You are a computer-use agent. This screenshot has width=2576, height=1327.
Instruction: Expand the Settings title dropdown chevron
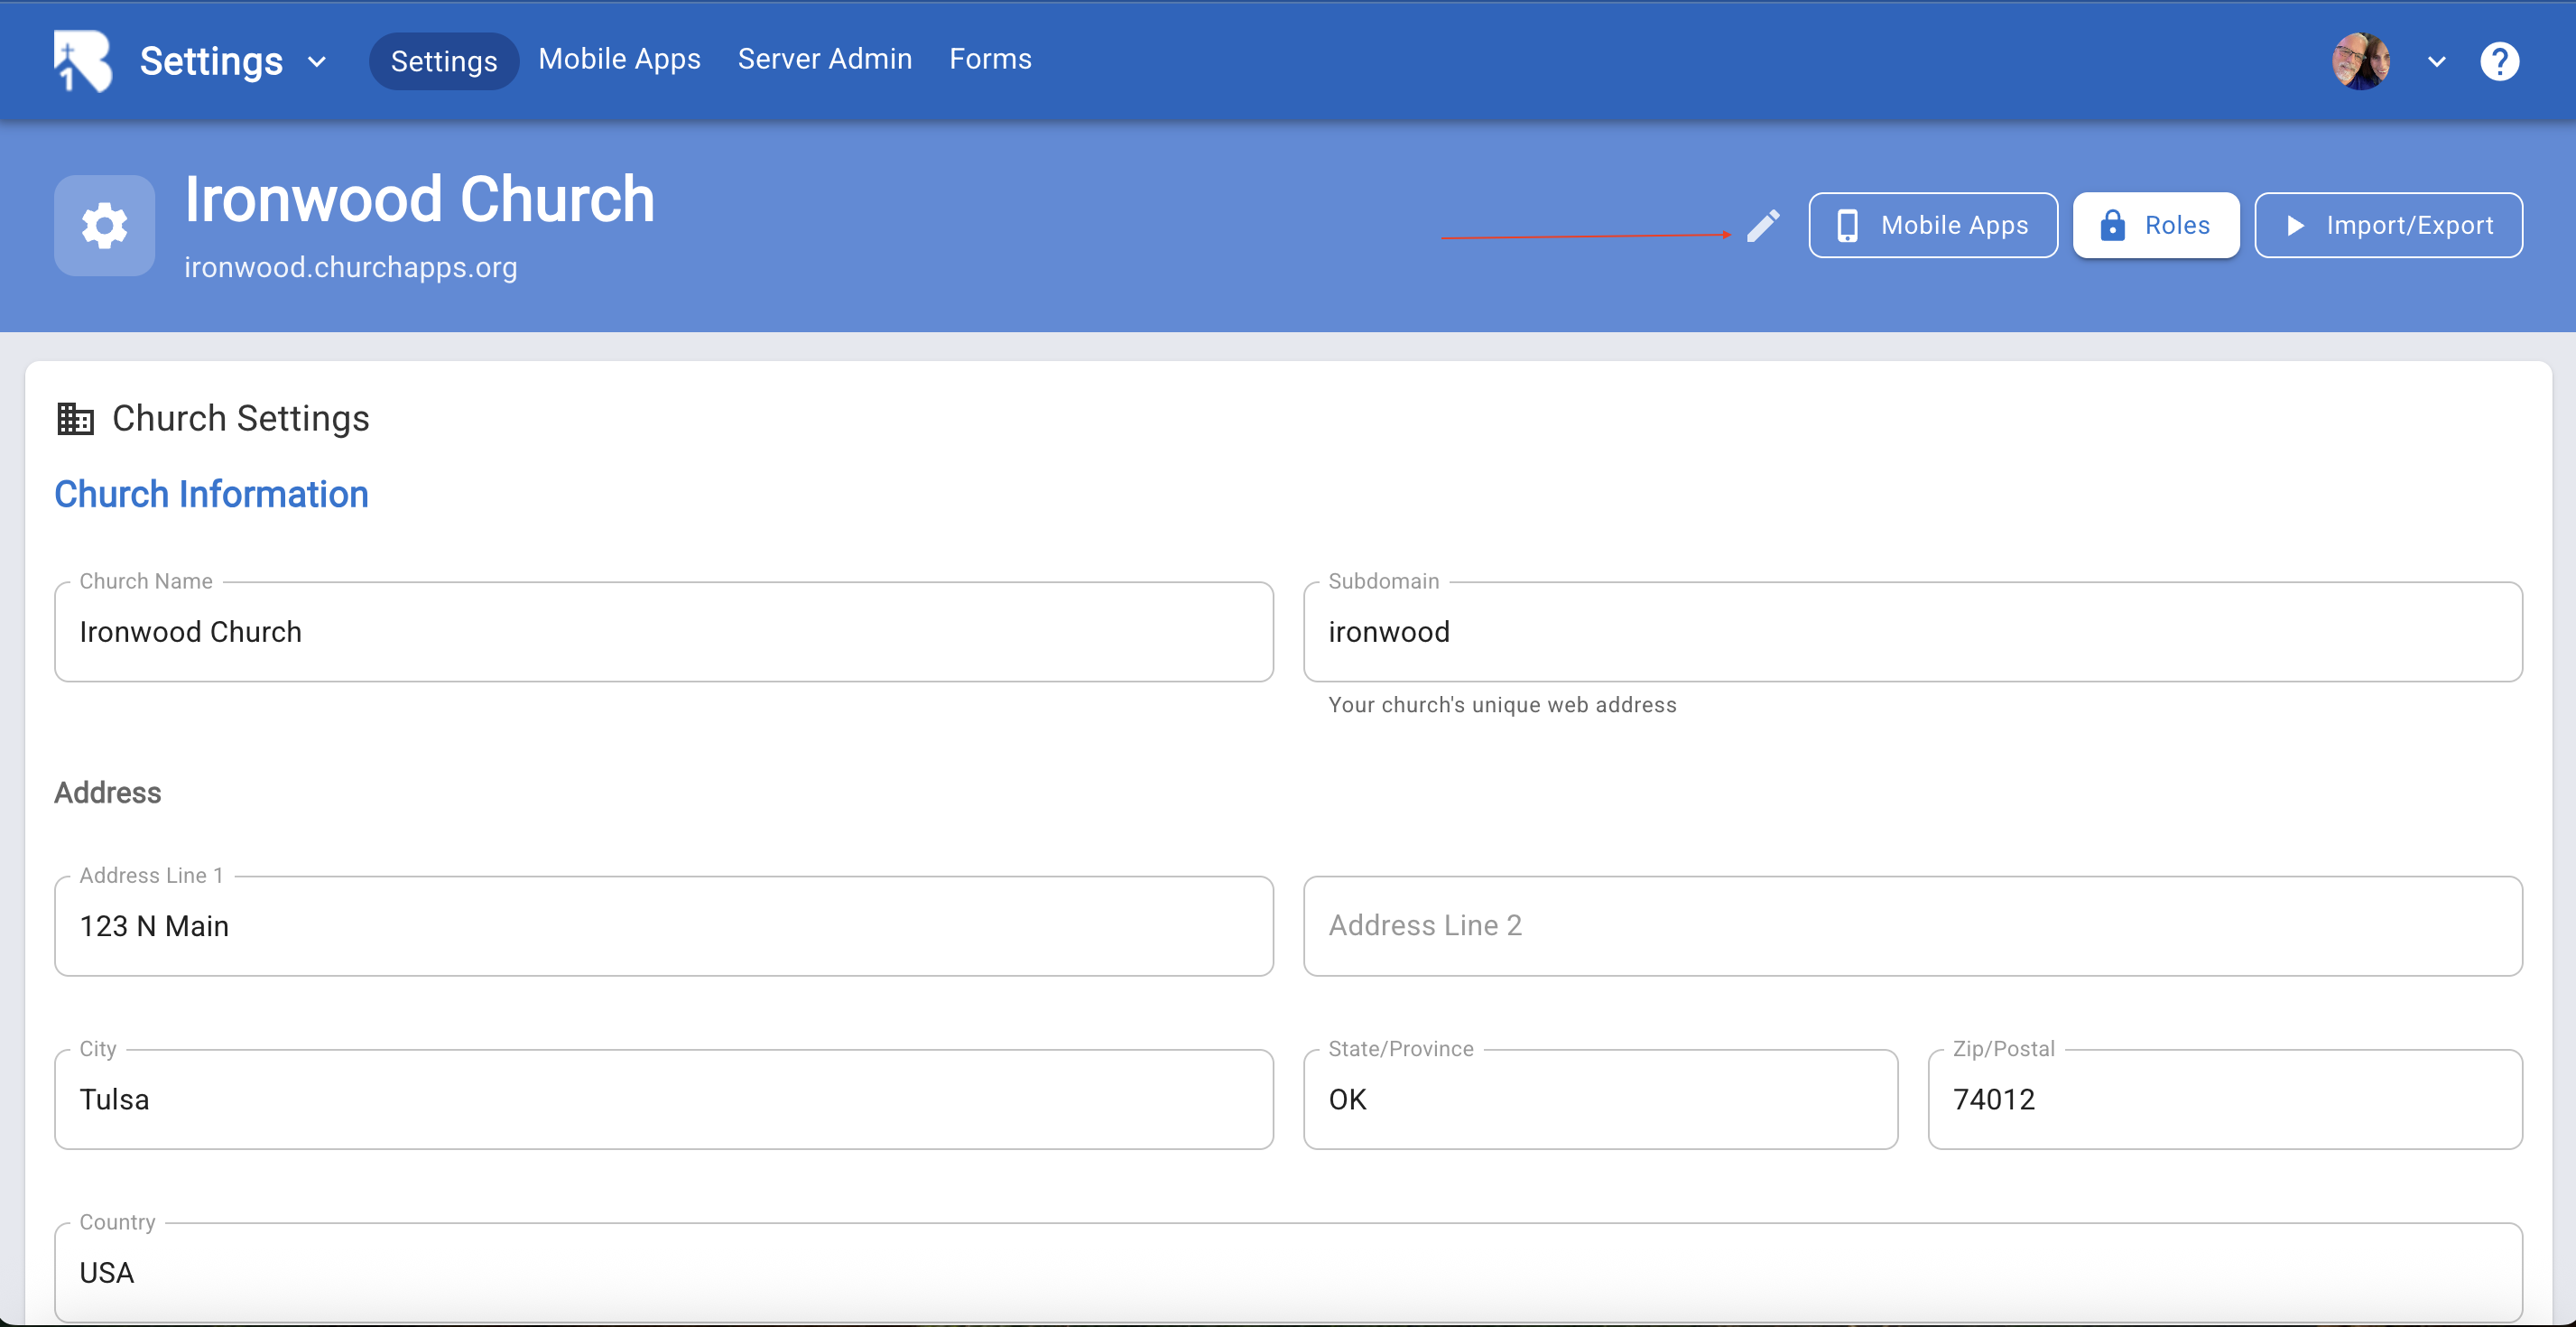pyautogui.click(x=317, y=62)
